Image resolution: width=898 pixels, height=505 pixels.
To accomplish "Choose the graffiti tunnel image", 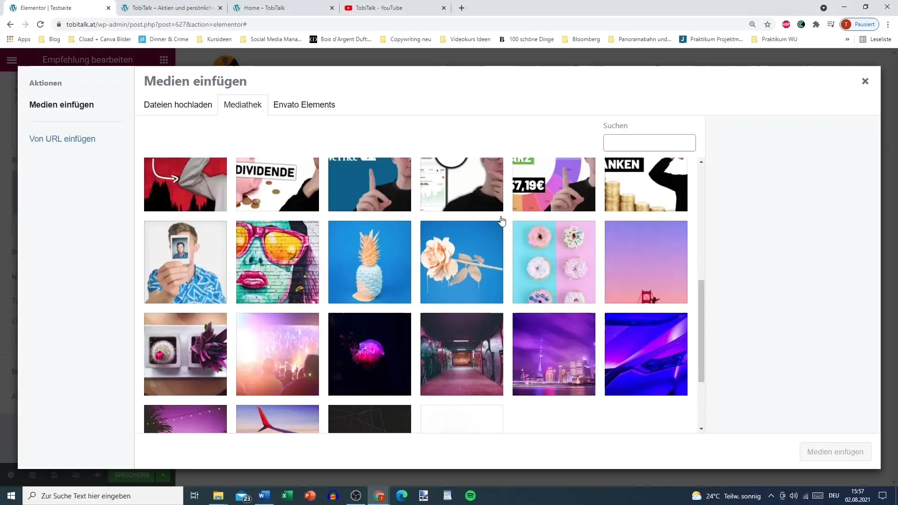I will pyautogui.click(x=462, y=354).
